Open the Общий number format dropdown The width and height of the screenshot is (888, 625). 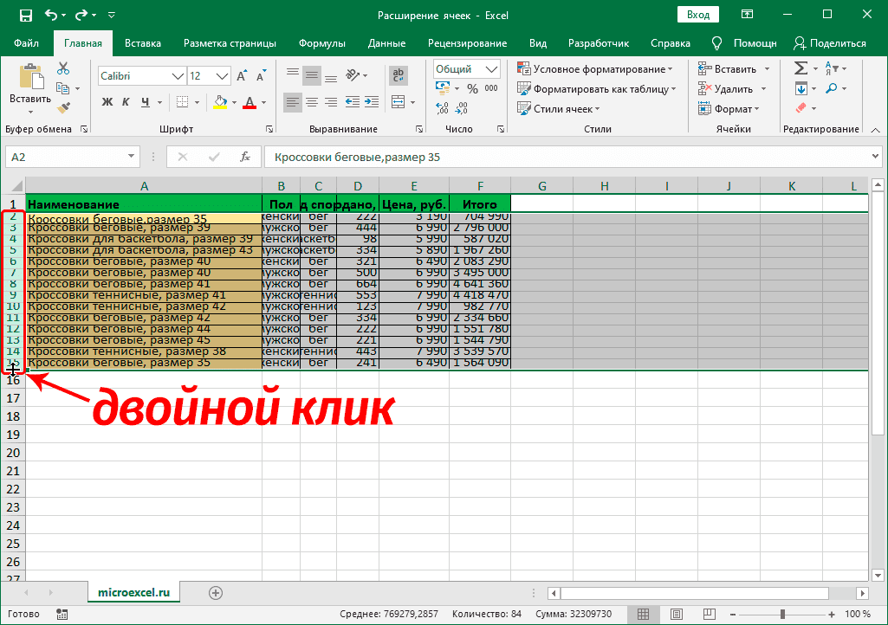(492, 68)
